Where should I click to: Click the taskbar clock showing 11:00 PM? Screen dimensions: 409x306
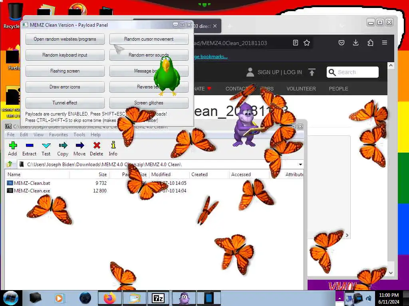pos(389,298)
